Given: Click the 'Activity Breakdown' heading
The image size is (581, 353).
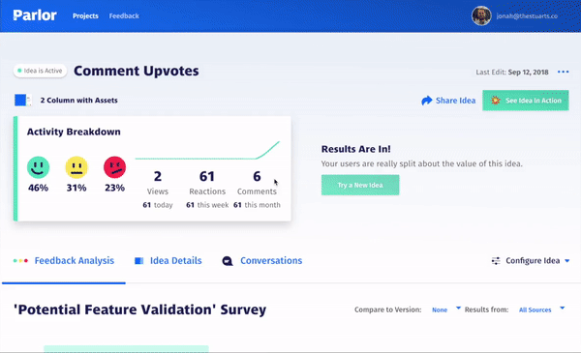Looking at the screenshot, I should pyautogui.click(x=74, y=132).
